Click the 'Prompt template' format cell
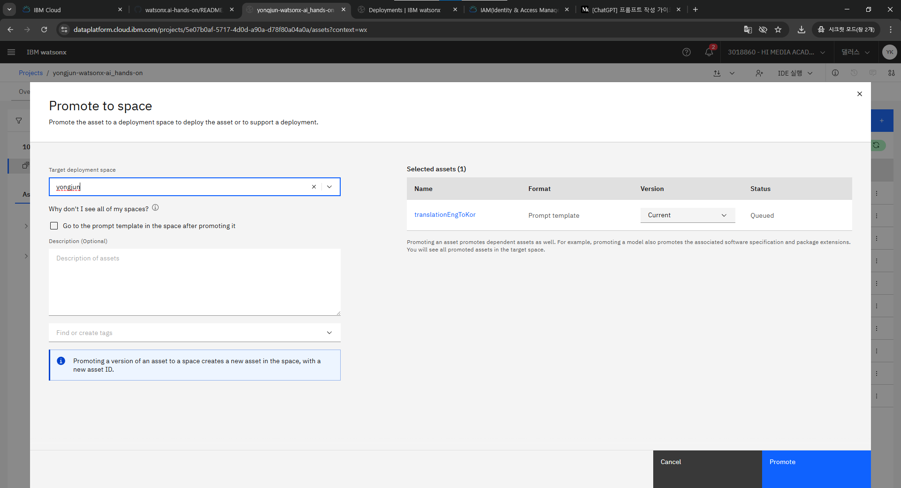Screen dimensions: 901x488 point(554,215)
